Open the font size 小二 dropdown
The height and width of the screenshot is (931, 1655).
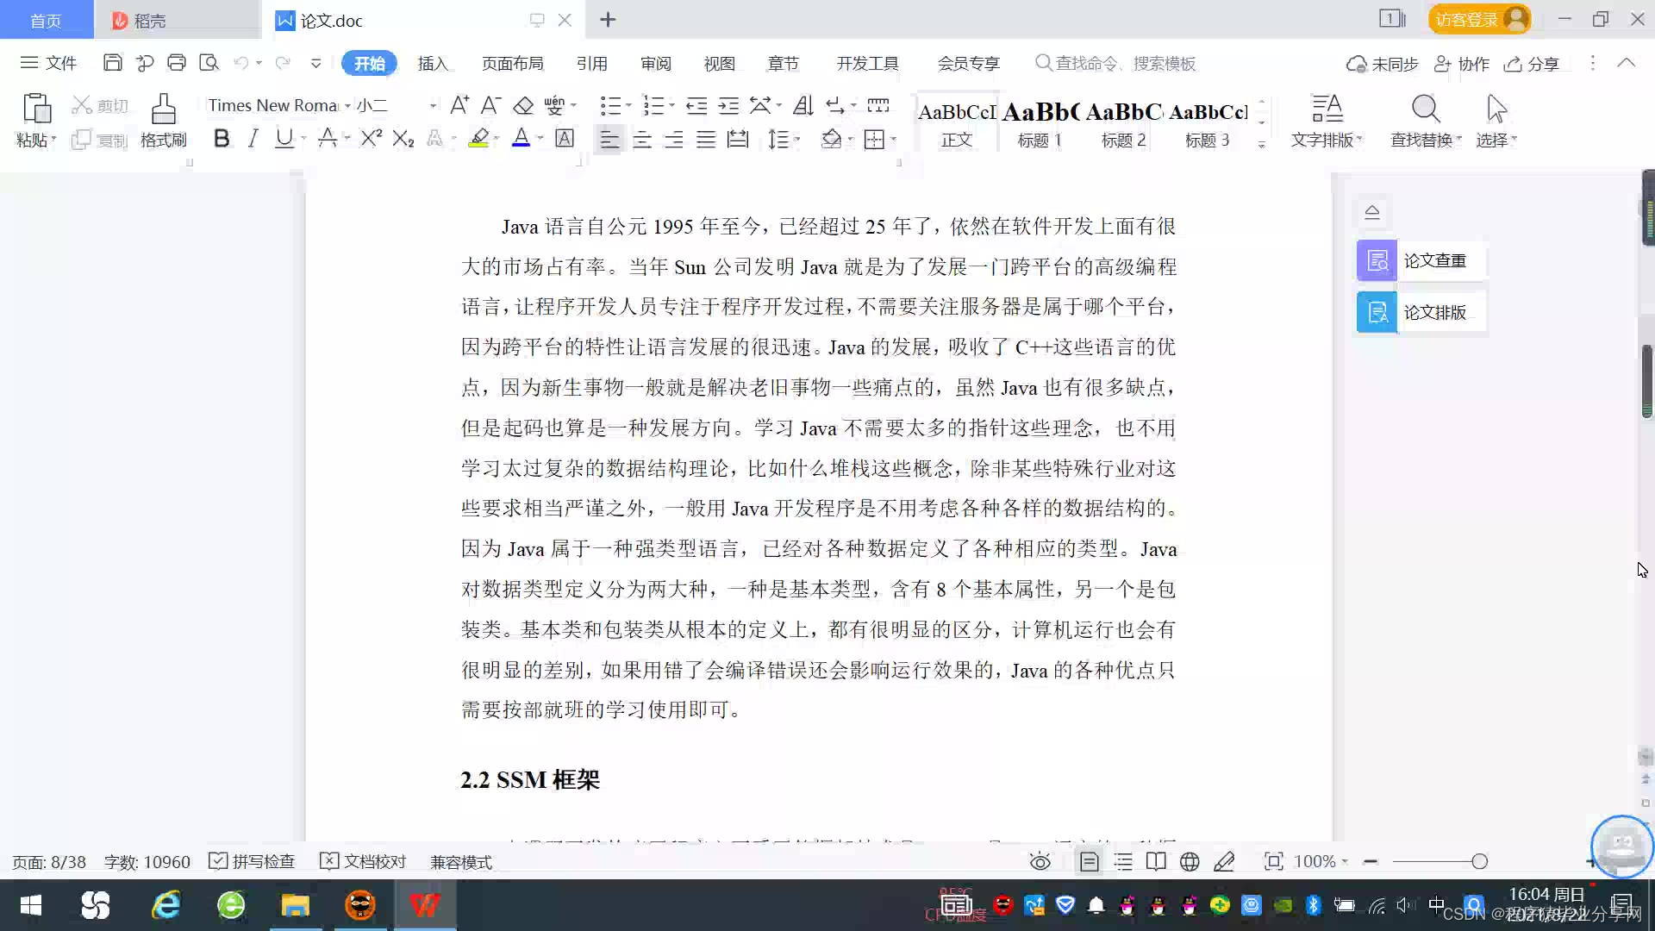click(433, 105)
